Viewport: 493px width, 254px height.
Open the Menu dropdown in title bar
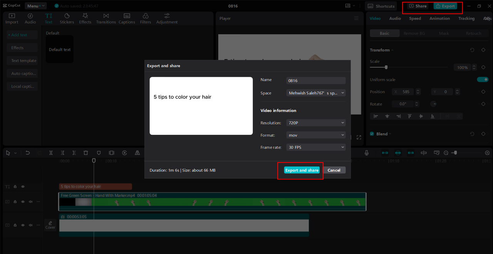(36, 6)
